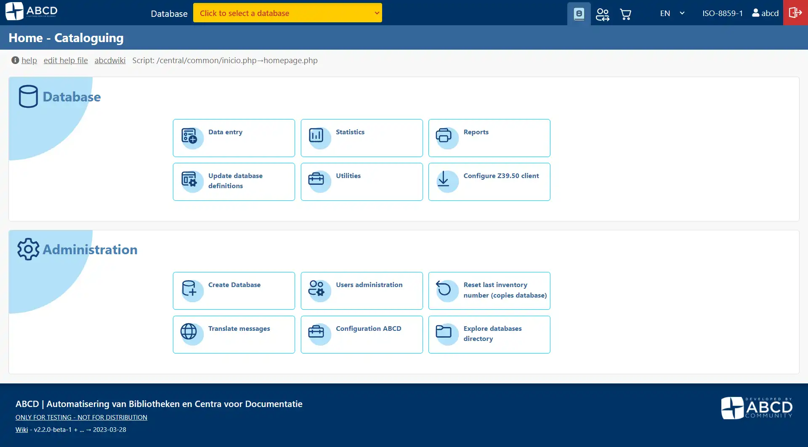Image resolution: width=808 pixels, height=447 pixels.
Task: Click the Automatisering van Bibliotheken footer title
Action: (159, 404)
